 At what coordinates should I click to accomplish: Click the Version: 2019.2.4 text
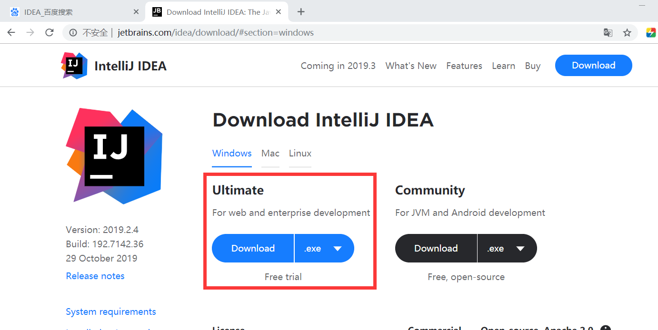click(x=102, y=230)
